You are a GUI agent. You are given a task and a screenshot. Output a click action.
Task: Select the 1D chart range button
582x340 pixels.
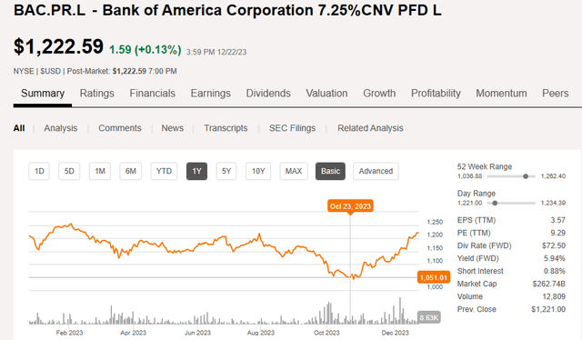pyautogui.click(x=39, y=171)
